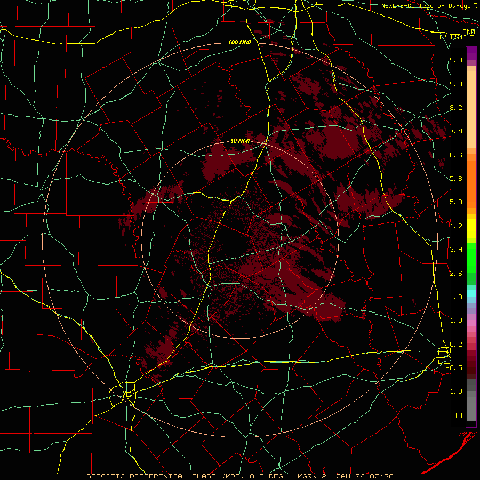The image size is (480, 480).
Task: Click the 100 NMI range ring label
Action: click(239, 42)
